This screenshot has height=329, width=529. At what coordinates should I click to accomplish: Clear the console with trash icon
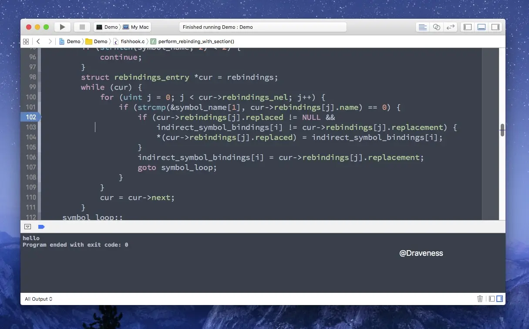coord(480,299)
